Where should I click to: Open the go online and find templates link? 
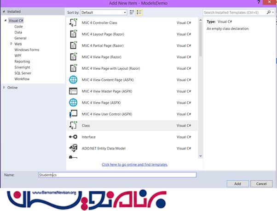[x=134, y=164]
